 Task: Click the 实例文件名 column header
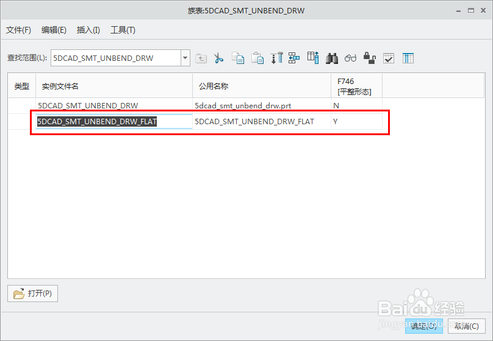pyautogui.click(x=114, y=86)
